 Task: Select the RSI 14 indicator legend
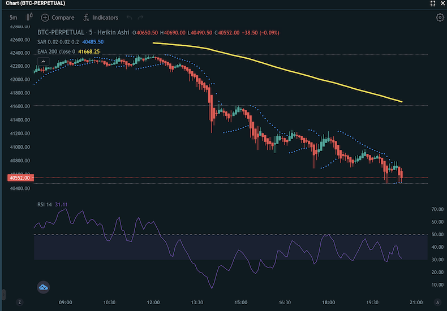45,205
